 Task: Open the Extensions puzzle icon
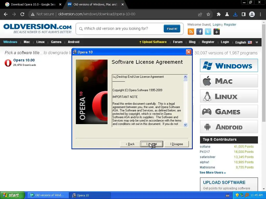[218, 15]
